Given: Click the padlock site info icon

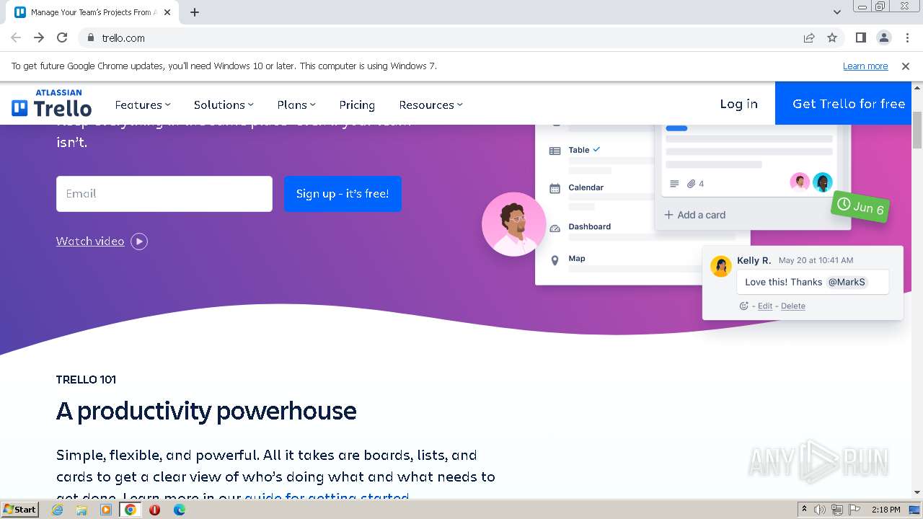Looking at the screenshot, I should point(90,38).
